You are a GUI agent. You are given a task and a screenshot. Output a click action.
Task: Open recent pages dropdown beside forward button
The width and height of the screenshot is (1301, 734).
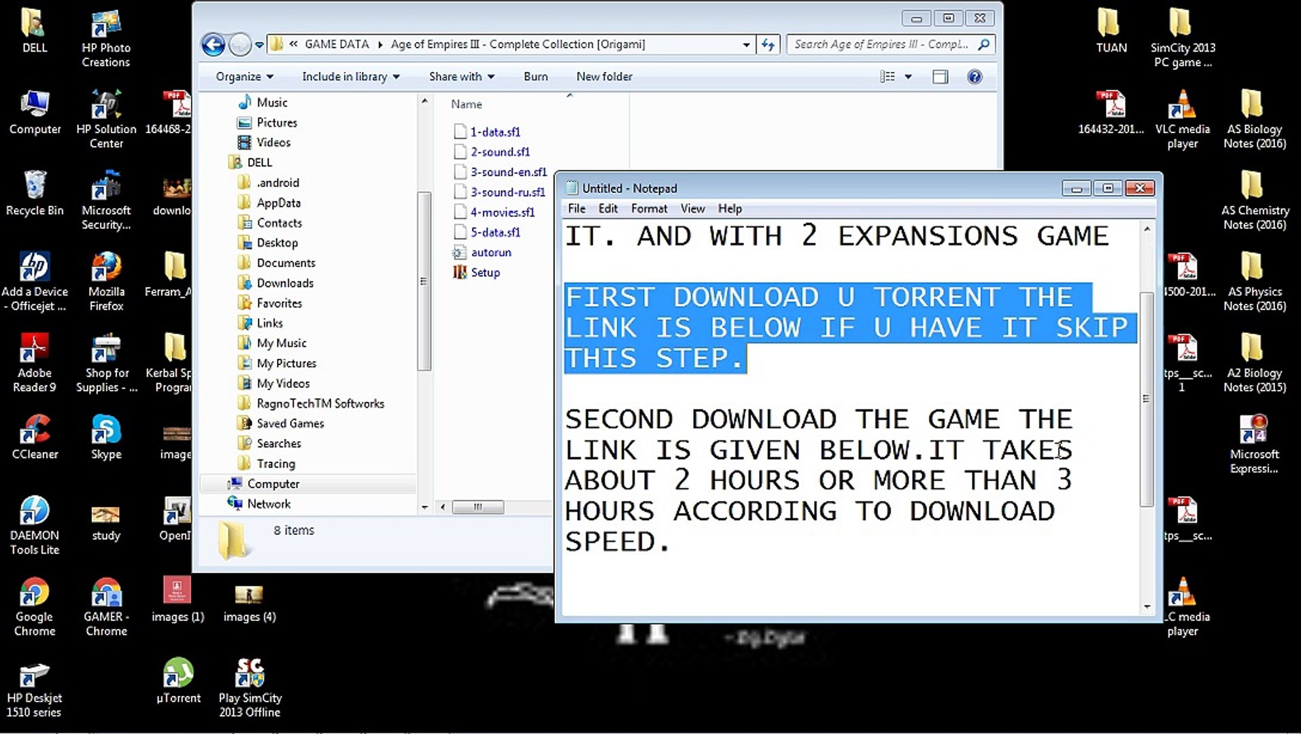pos(259,46)
